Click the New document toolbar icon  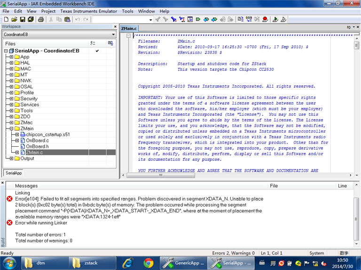[6, 20]
